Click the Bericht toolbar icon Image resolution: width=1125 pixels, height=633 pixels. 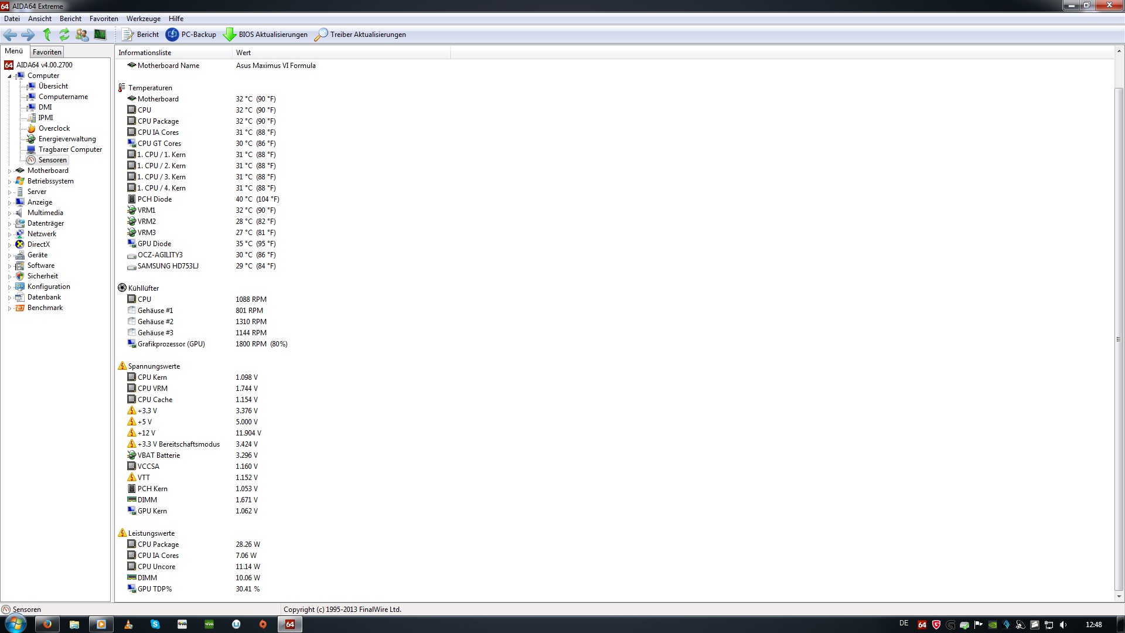(127, 35)
